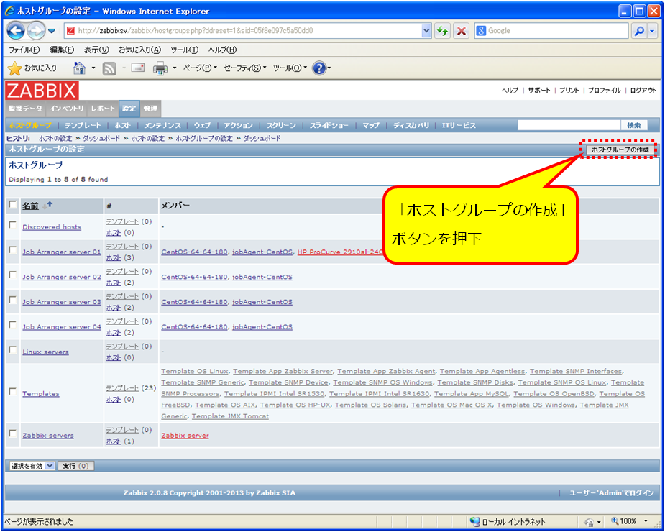Check the Job Arranger server 02 checkbox
The image size is (665, 532).
tap(13, 275)
